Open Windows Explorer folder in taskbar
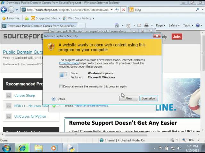The image size is (205, 153). pos(38,148)
